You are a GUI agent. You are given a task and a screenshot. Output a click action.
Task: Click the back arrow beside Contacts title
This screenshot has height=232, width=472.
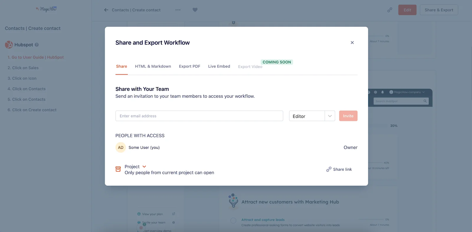click(106, 10)
